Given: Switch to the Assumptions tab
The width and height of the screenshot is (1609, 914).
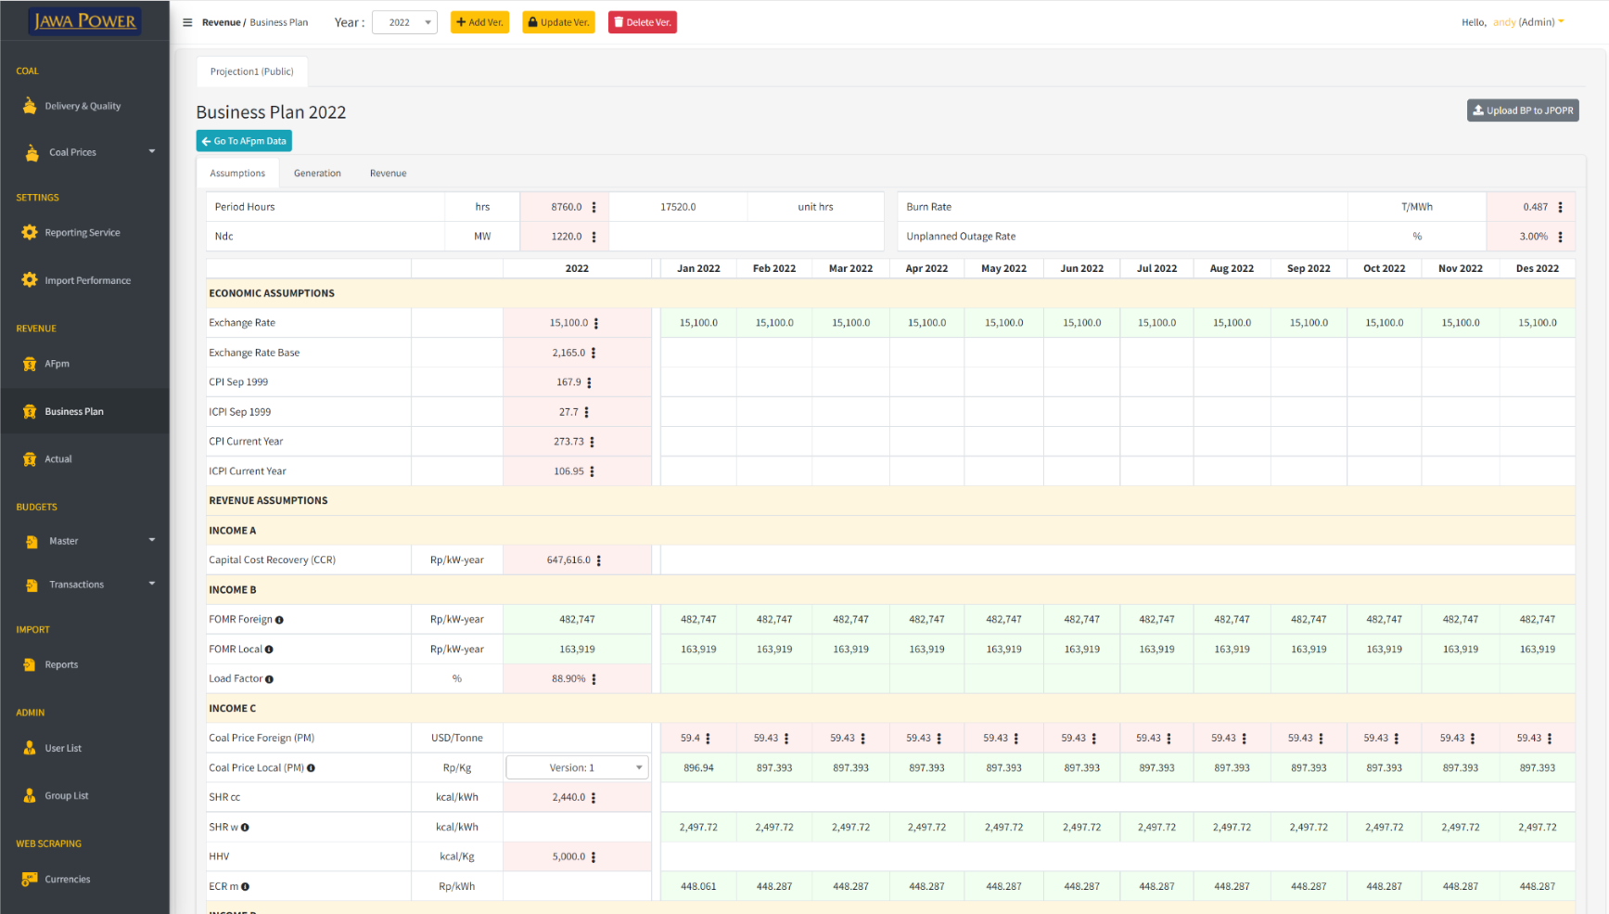Looking at the screenshot, I should [x=237, y=174].
